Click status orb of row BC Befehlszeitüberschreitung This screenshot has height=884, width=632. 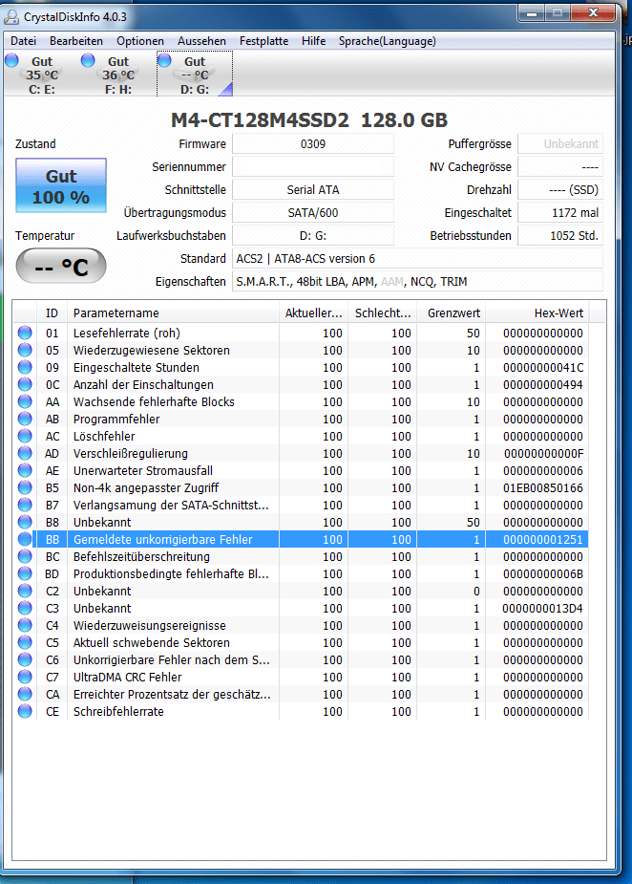tap(25, 556)
